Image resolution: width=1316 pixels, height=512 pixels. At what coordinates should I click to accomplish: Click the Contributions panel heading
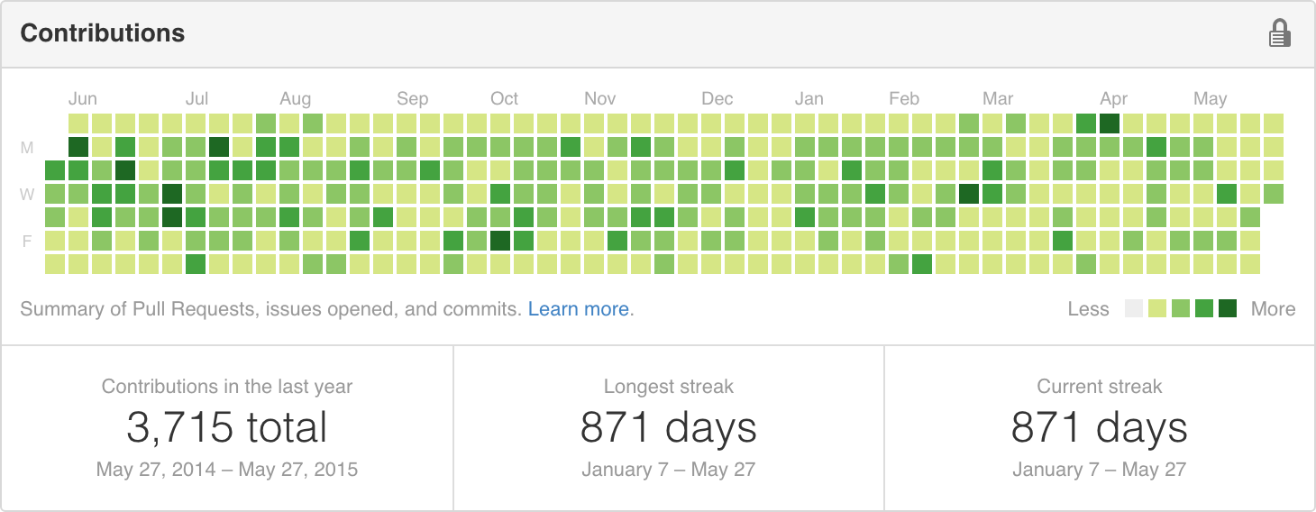tap(103, 33)
